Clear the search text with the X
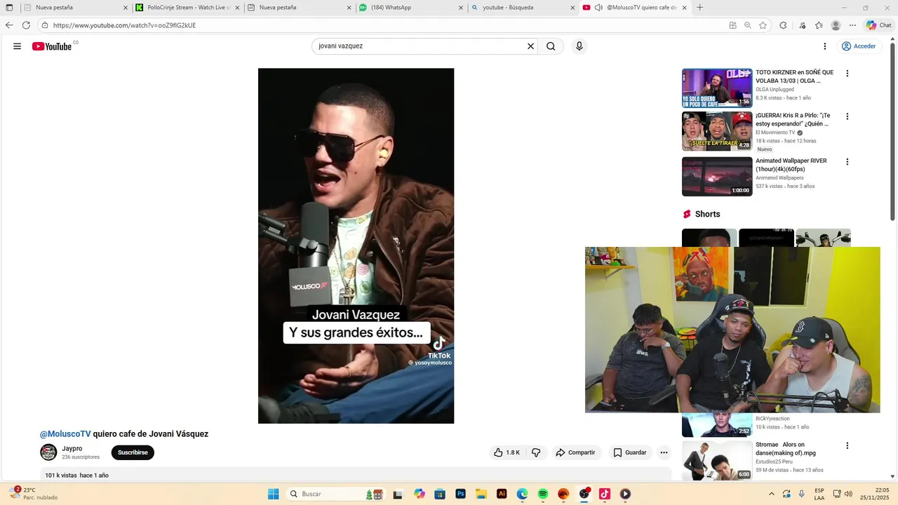 [x=530, y=46]
